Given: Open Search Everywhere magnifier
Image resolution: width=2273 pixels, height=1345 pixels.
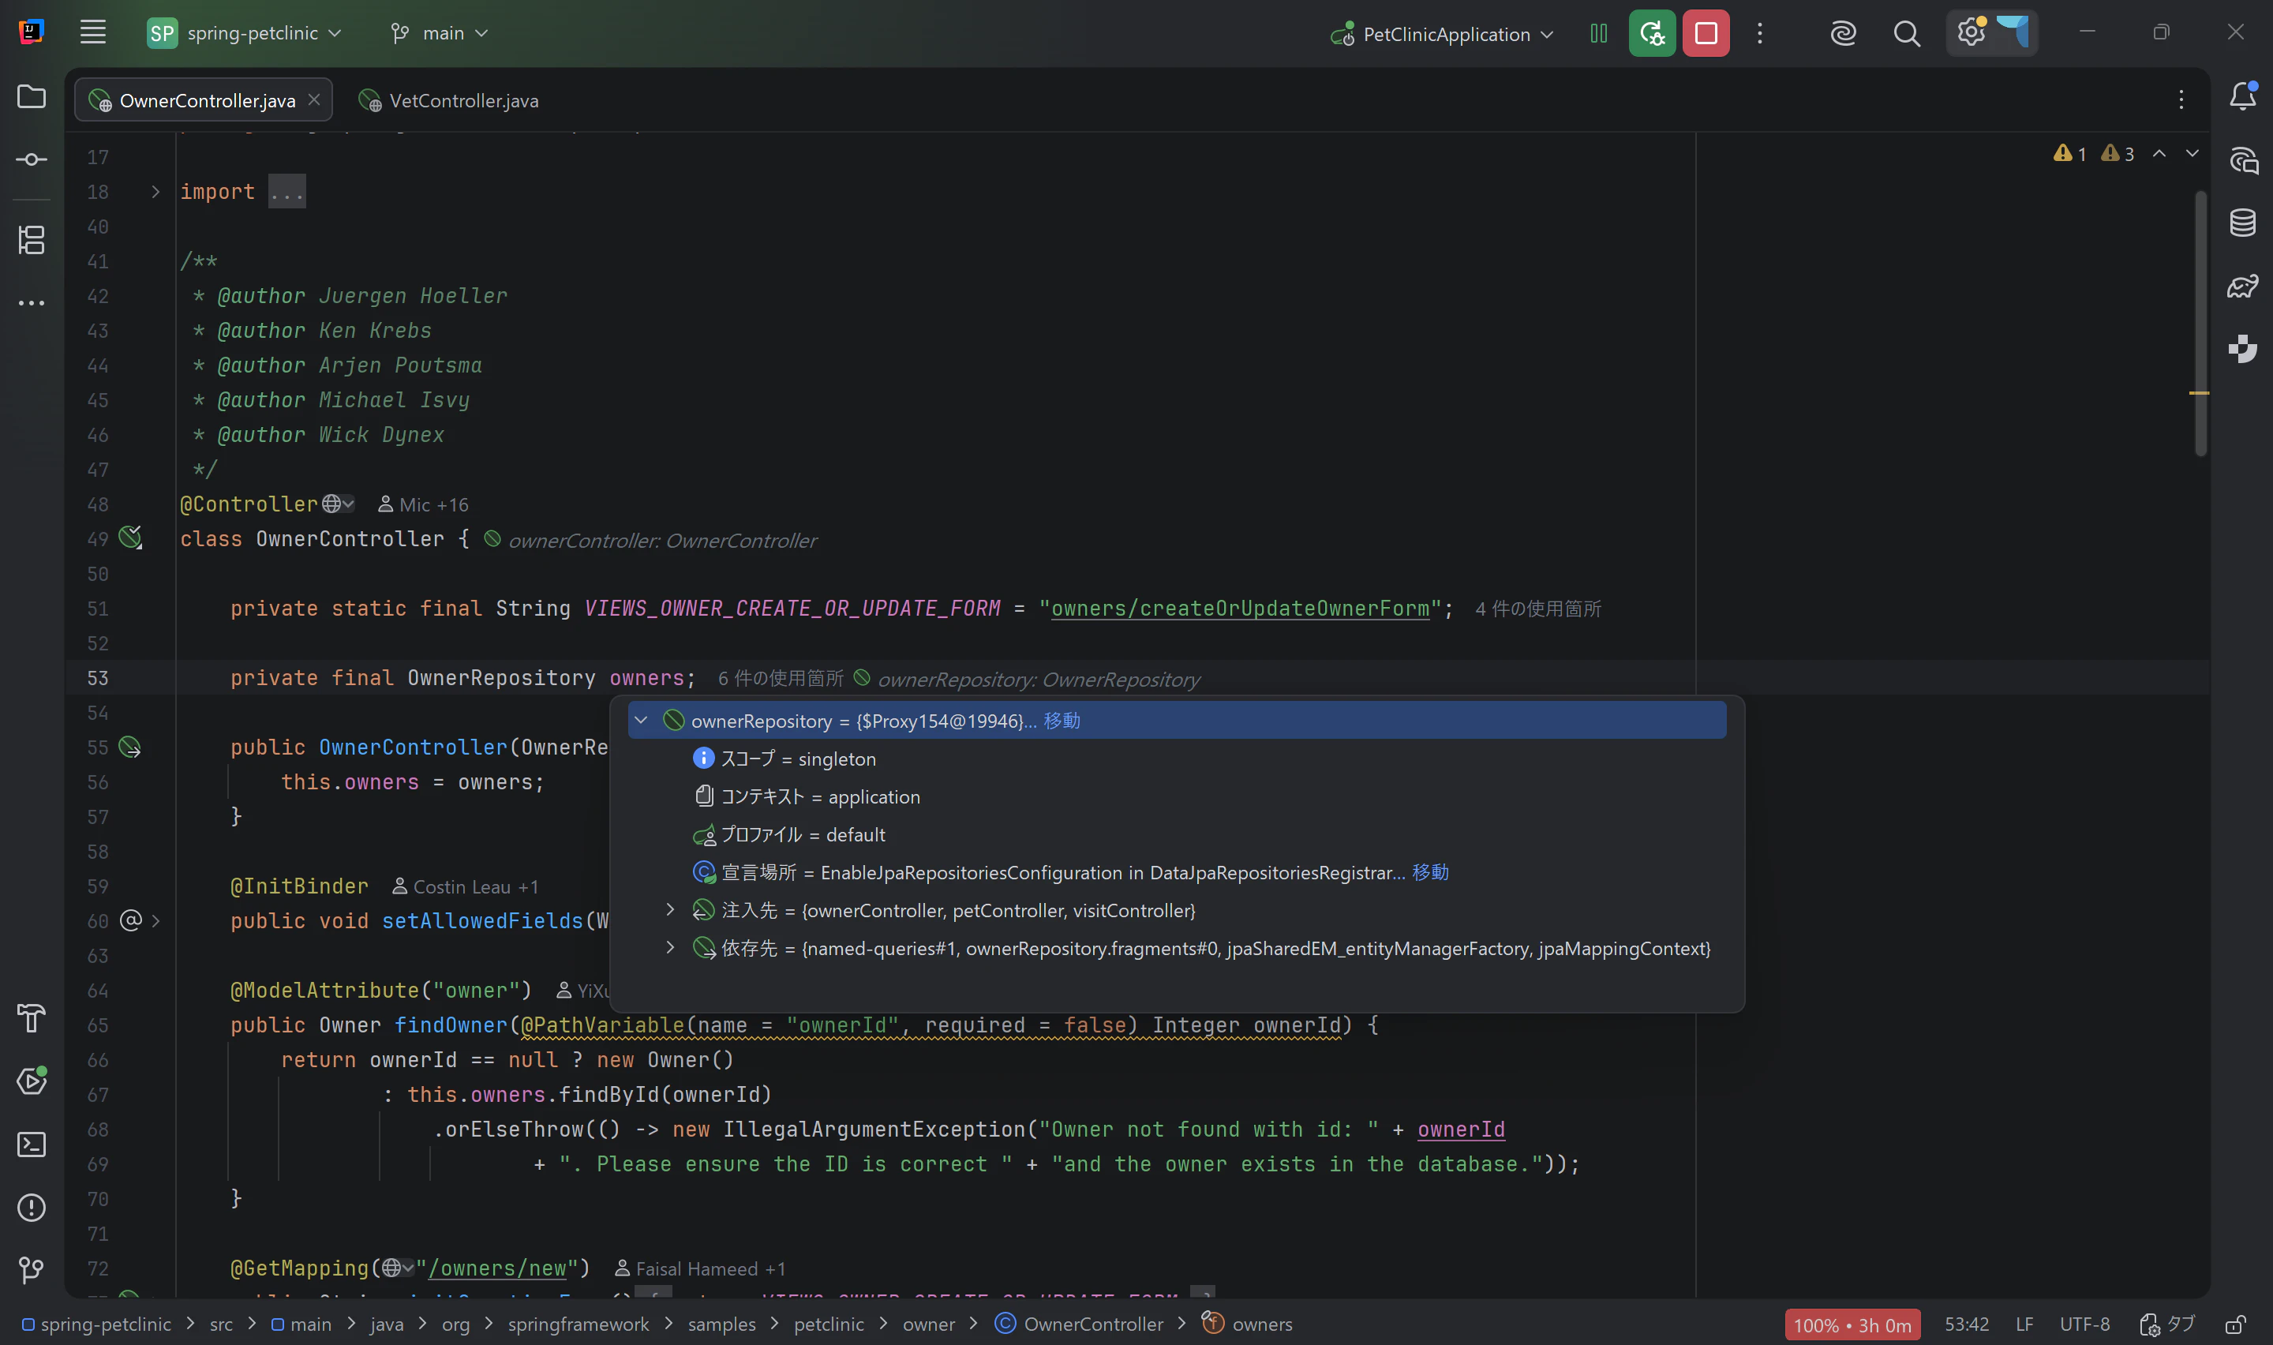Looking at the screenshot, I should click(x=1906, y=33).
